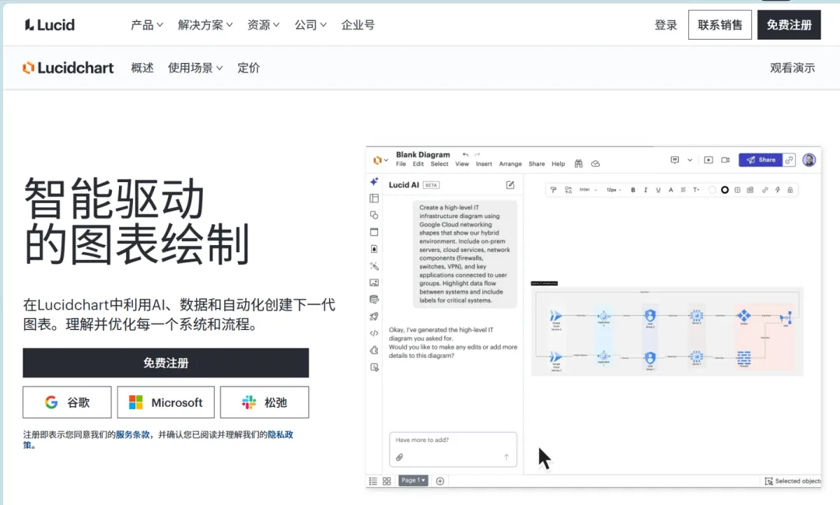Click the user avatar in the diagram editor
Viewport: 840px width, 505px height.
click(x=809, y=160)
